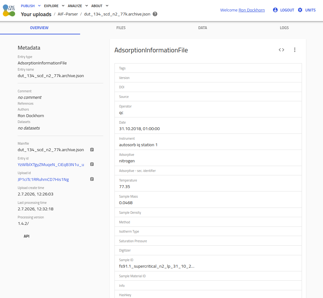Click the account user icon near Logout
This screenshot has height=298, width=323.
coord(275,10)
